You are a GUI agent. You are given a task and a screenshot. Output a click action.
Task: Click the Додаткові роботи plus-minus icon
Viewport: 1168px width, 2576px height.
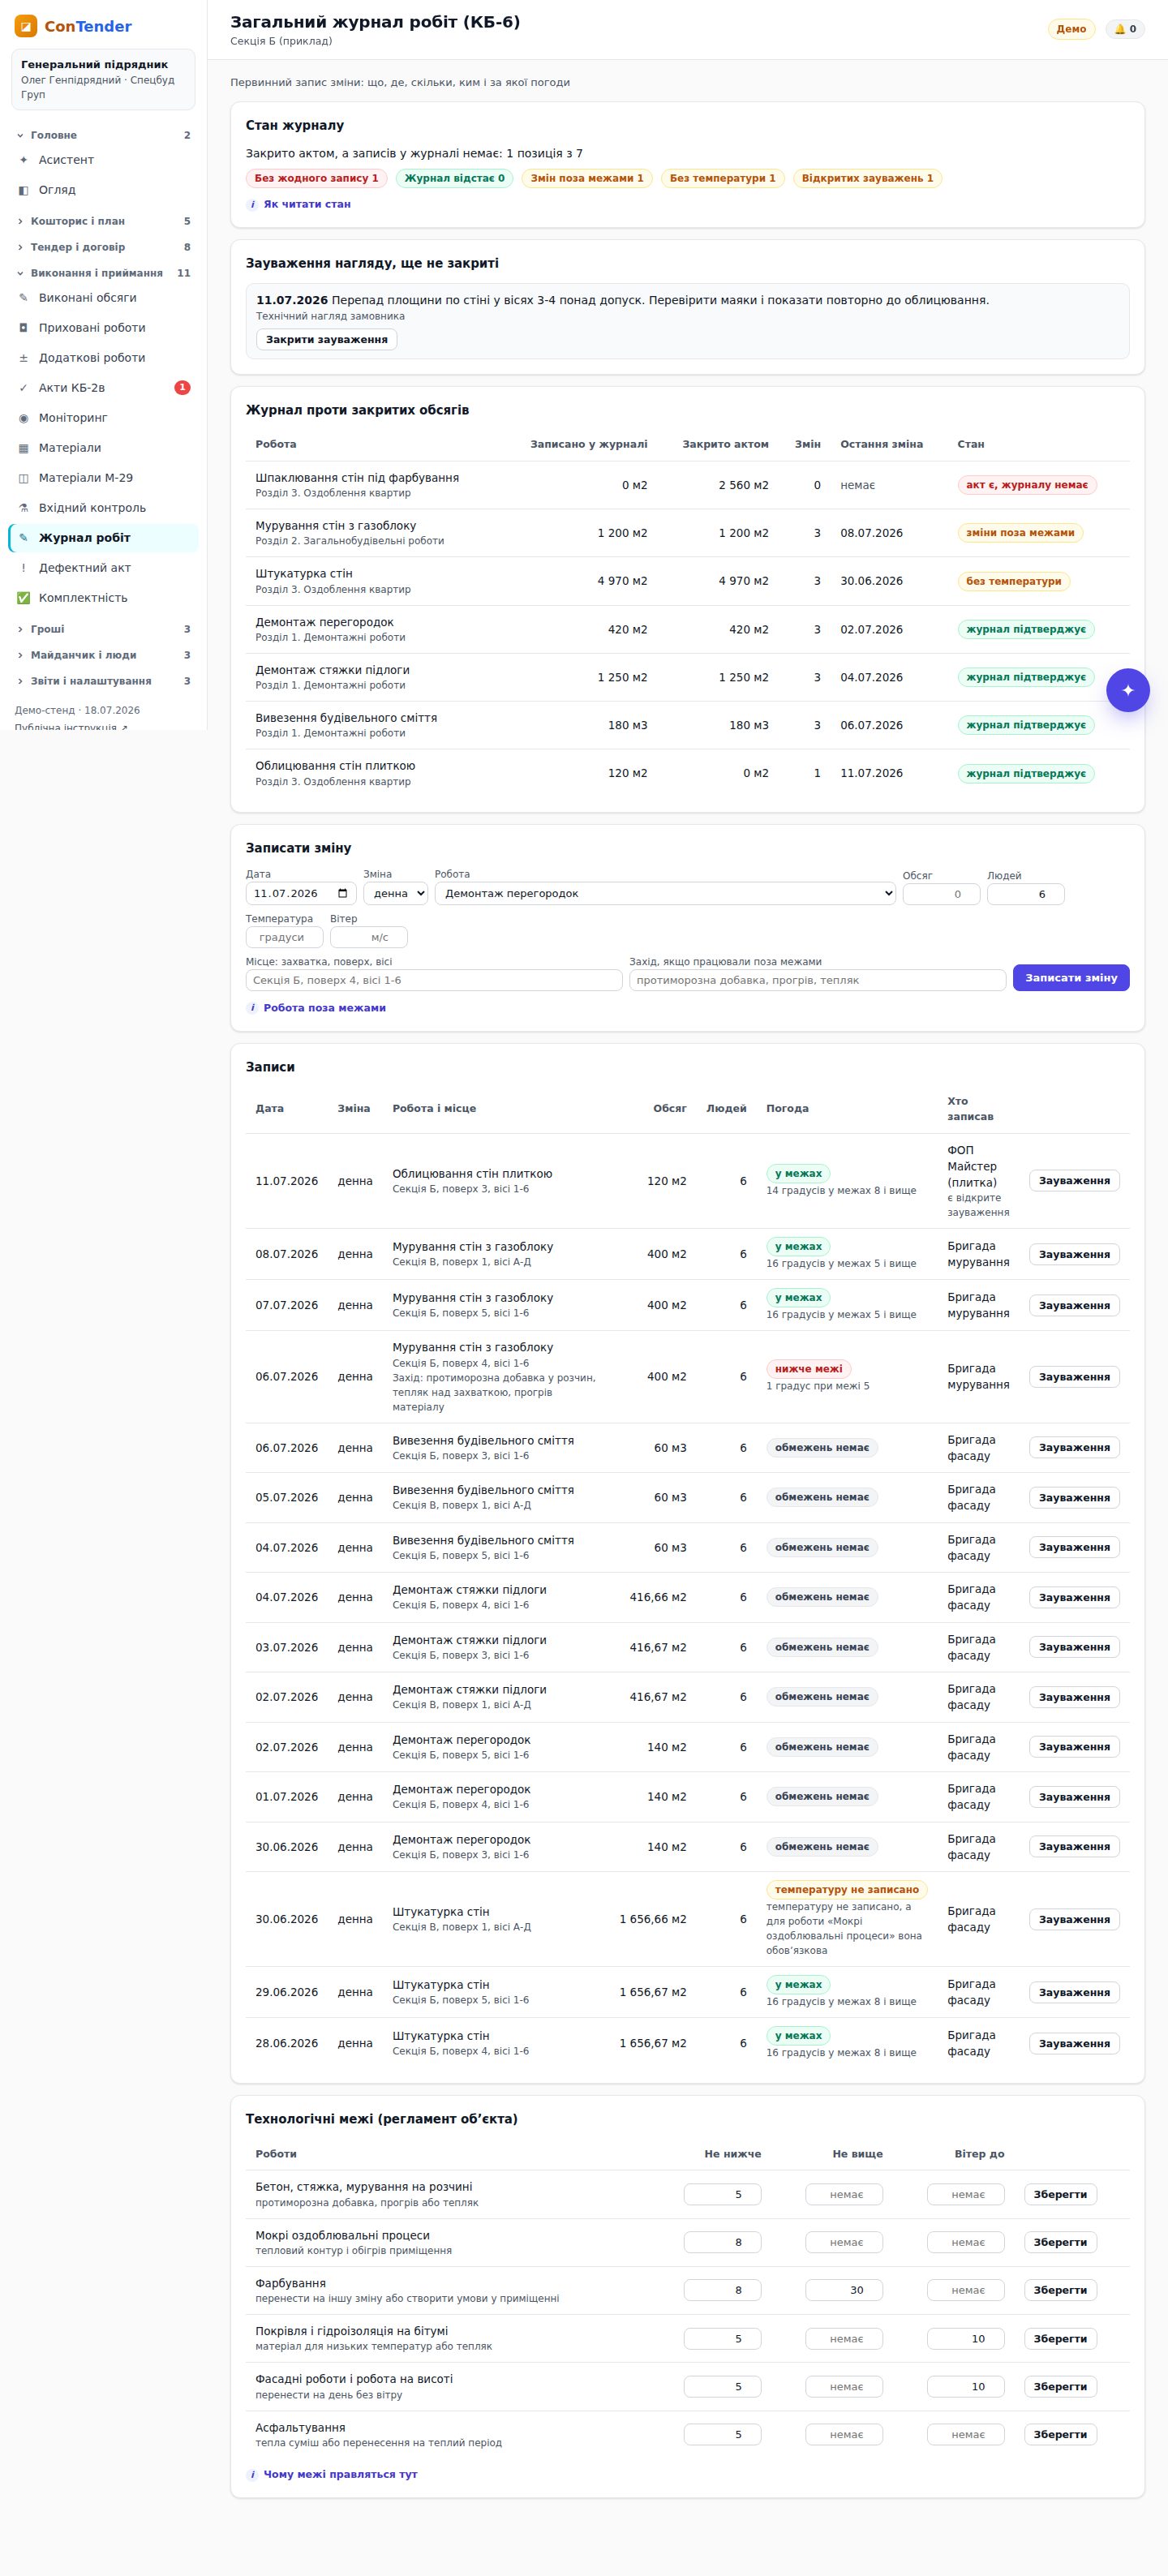(x=24, y=358)
